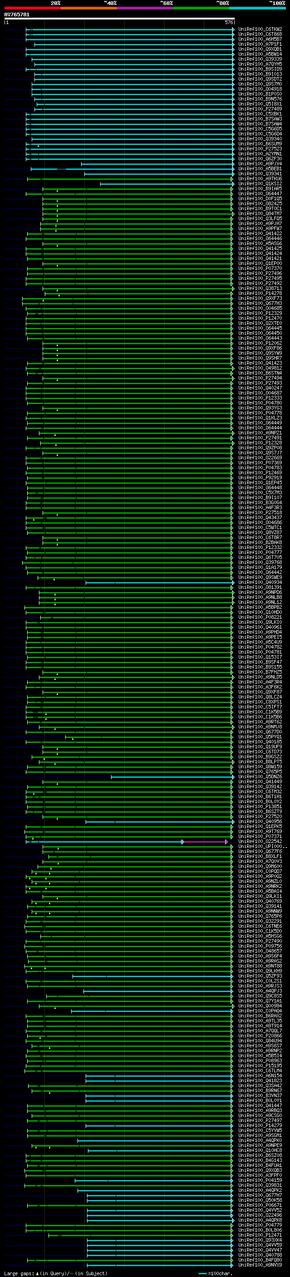Click the cyan alignment bar for UniRef100_Q40934
The image size is (290, 1277).
click(159, 583)
